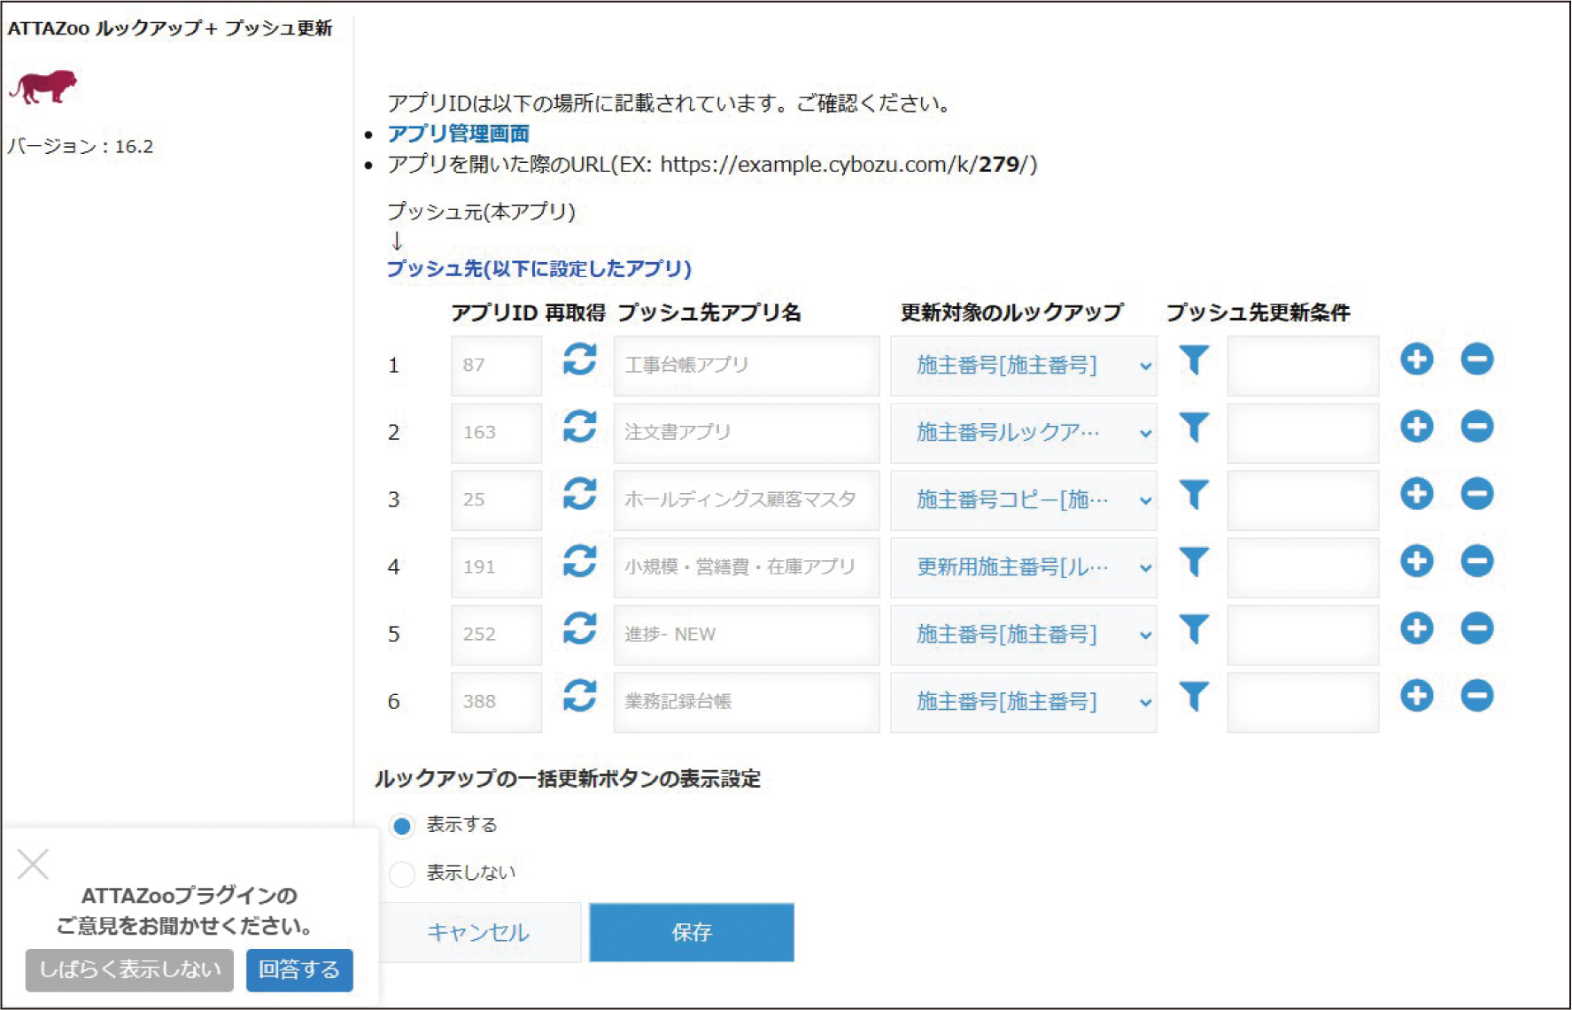The width and height of the screenshot is (1572, 1010).
Task: Add a row below 注文書アプリ
Action: pos(1417,427)
